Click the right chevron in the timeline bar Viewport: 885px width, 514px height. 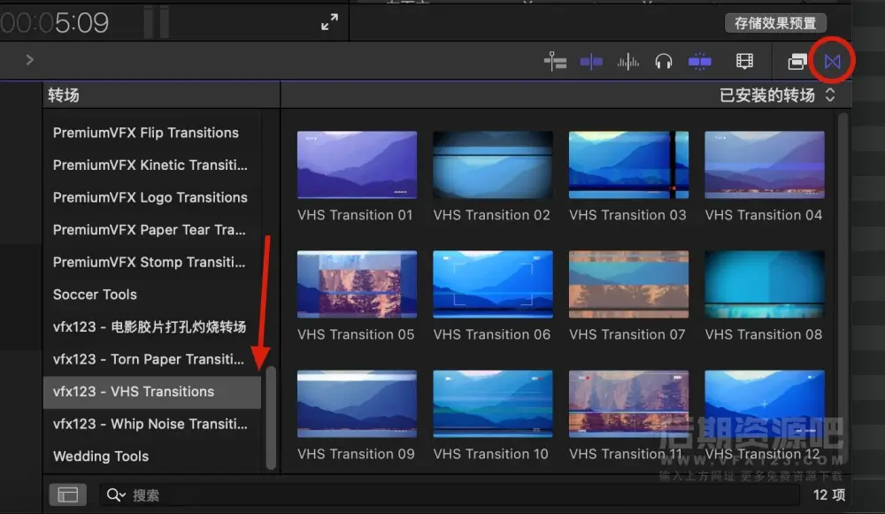pyautogui.click(x=29, y=60)
